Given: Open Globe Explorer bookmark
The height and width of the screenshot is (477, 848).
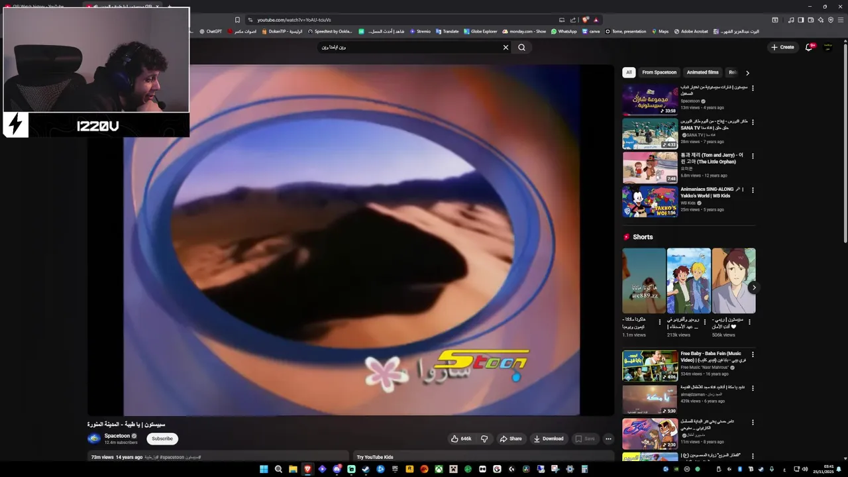Looking at the screenshot, I should (x=480, y=31).
